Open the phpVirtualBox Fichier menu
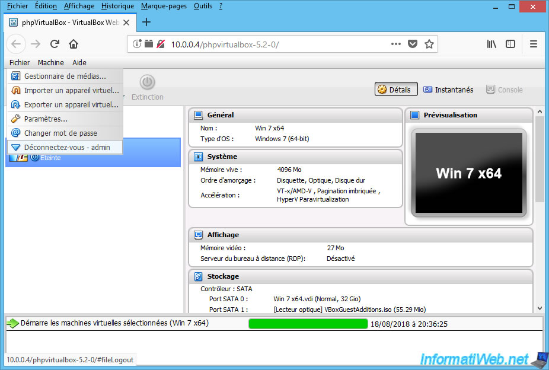The height and width of the screenshot is (370, 549). pos(19,63)
